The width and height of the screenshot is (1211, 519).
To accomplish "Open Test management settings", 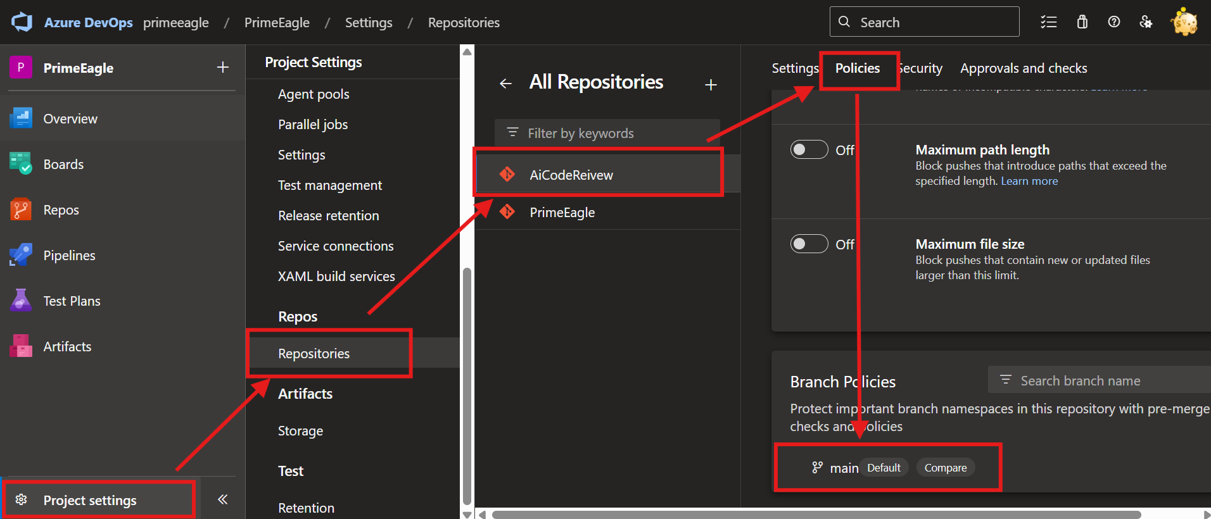I will (x=330, y=185).
